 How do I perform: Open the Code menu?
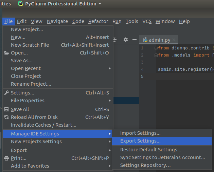[78, 21]
